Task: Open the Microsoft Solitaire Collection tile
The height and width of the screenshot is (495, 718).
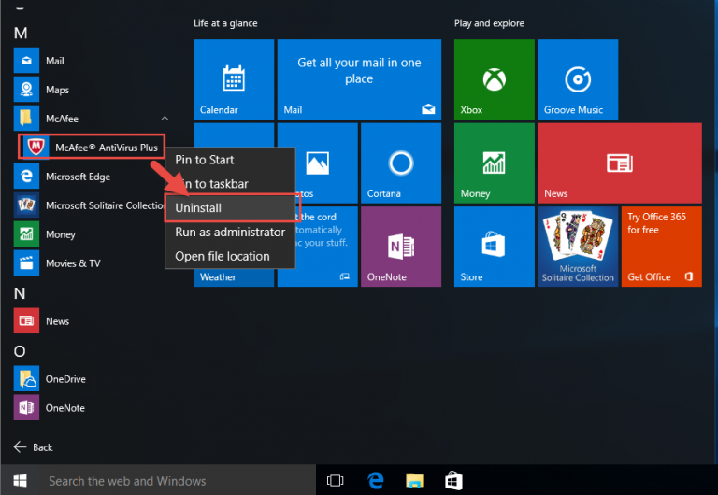Action: 578,247
